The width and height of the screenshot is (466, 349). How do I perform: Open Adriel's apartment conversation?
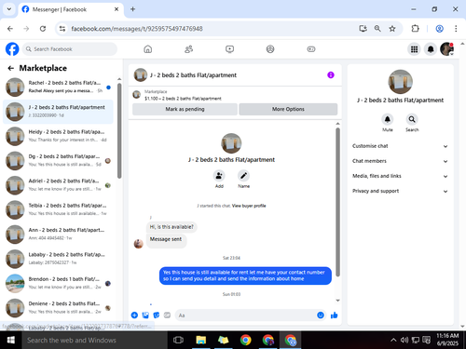coord(58,185)
